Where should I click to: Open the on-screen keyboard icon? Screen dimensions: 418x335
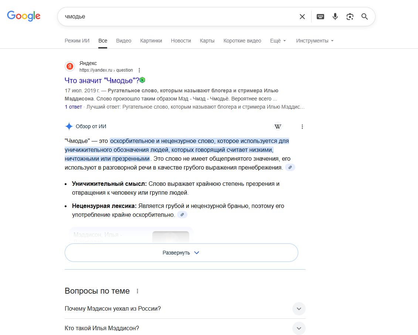tap(320, 17)
